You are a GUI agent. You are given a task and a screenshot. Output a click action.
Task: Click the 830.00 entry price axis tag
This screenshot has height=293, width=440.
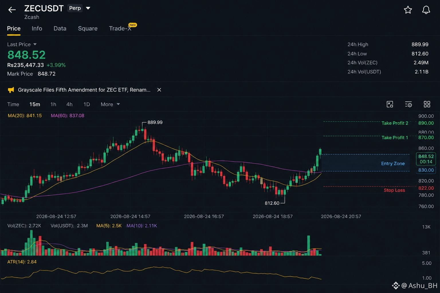426,170
